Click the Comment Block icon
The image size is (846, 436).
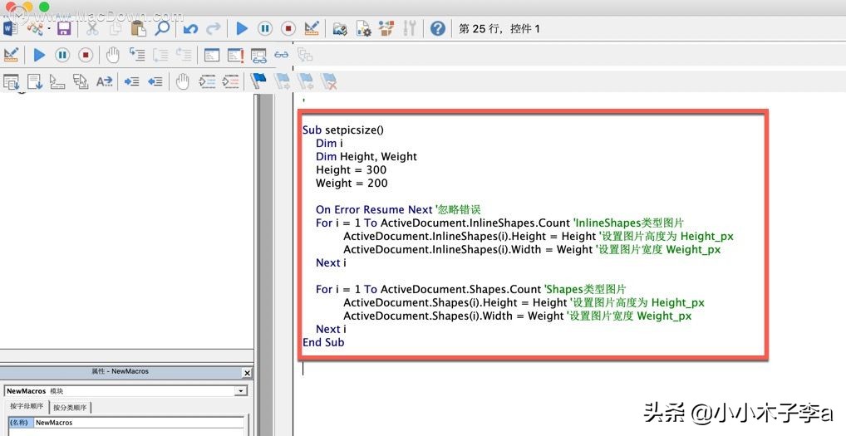click(x=208, y=81)
